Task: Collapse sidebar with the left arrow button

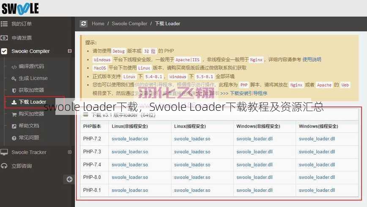Action: [x=69, y=180]
